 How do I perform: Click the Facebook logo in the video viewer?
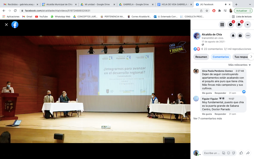coord(15,25)
